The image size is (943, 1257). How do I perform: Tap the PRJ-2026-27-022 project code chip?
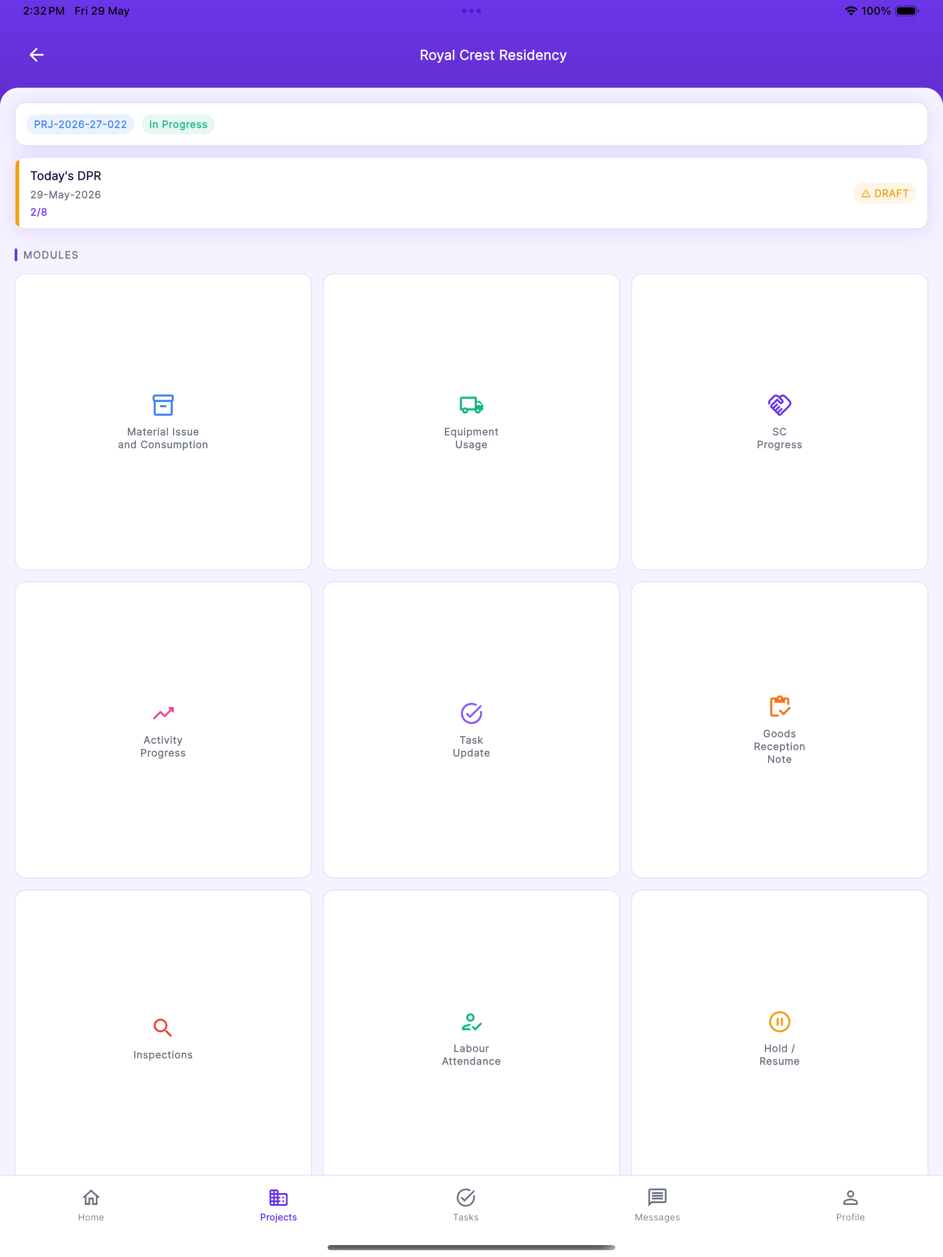tap(80, 124)
